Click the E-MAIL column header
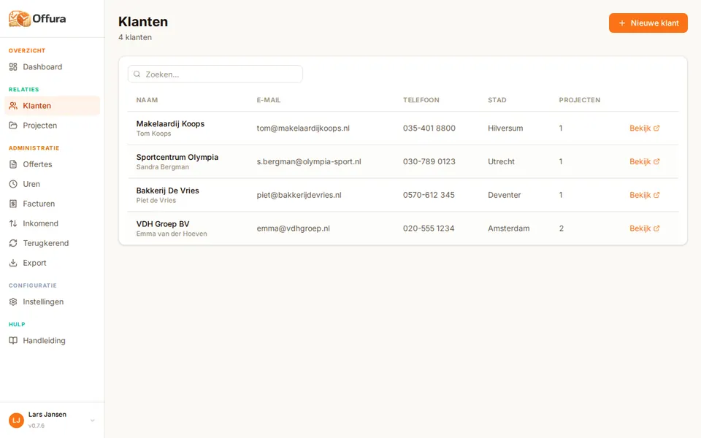The image size is (701, 438). (x=269, y=100)
